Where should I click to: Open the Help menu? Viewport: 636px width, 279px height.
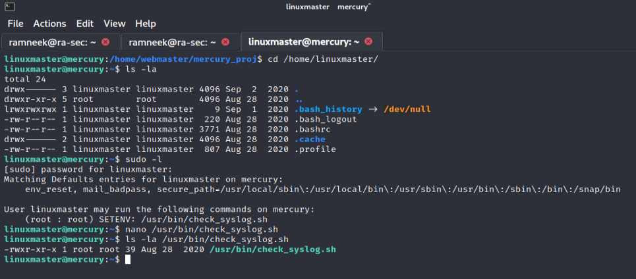[x=146, y=24]
